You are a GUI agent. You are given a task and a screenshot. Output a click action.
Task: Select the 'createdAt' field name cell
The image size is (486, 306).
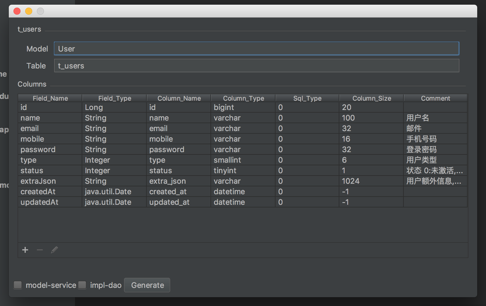tap(50, 192)
